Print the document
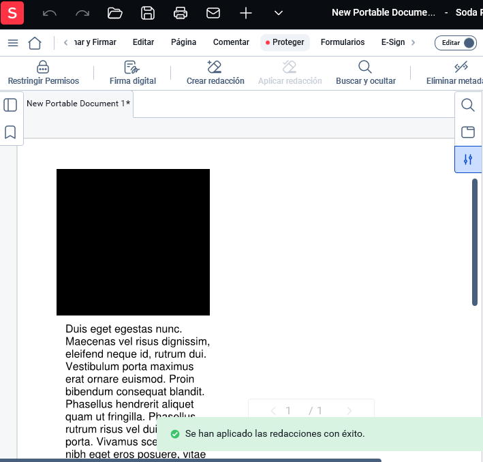 click(x=181, y=13)
